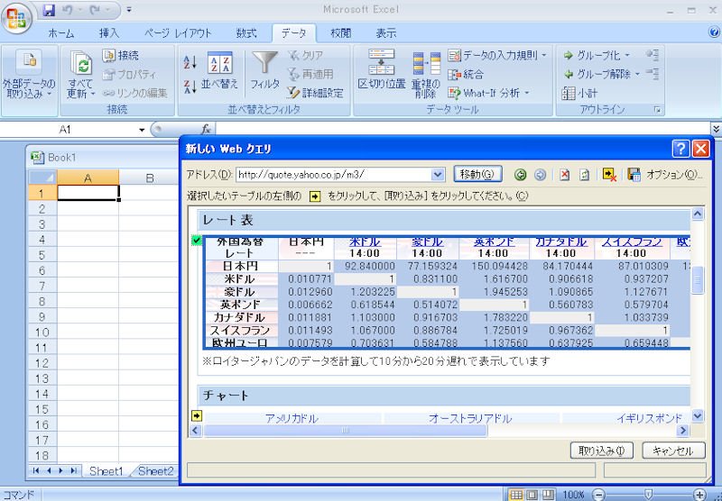
Task: Click 区切り位置 text to columns
Action: tap(382, 69)
